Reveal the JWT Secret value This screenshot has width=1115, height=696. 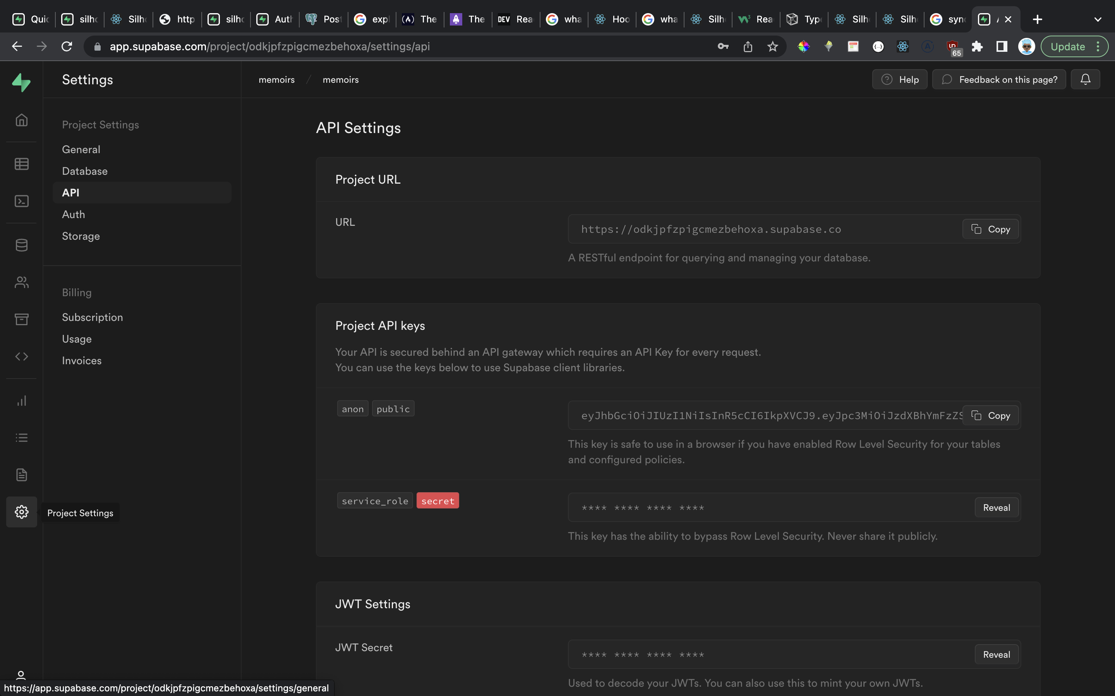[996, 654]
